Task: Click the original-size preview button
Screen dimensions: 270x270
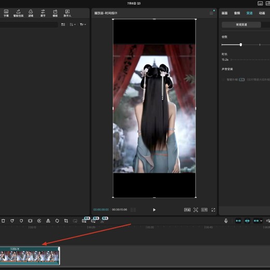Action: pos(187,210)
